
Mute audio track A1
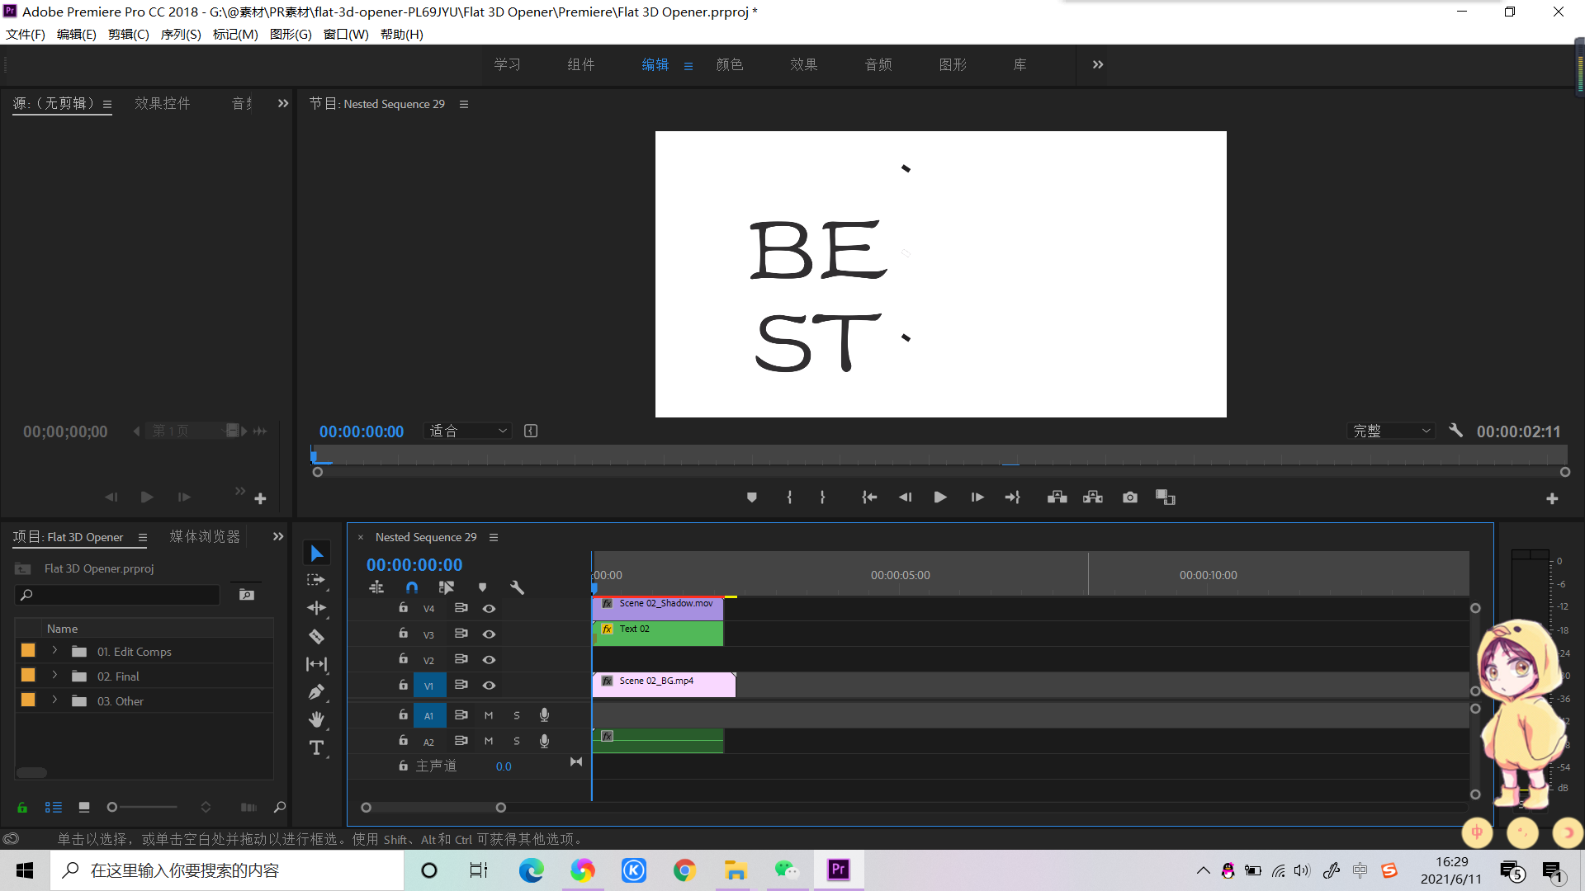point(489,715)
